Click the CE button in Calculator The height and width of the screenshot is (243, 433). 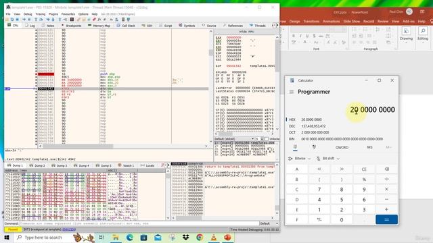(364, 169)
